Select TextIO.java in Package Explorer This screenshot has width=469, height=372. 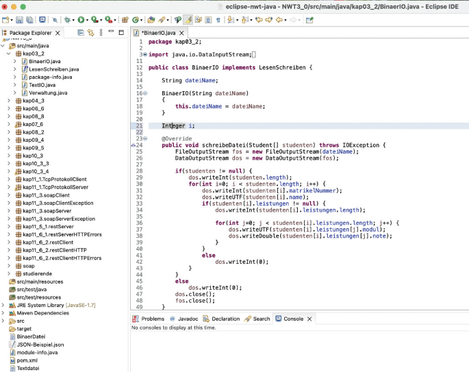(x=42, y=85)
